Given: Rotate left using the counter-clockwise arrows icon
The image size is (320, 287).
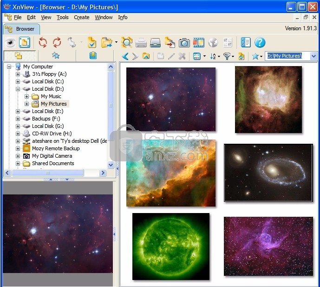Looking at the screenshot, I should [43, 42].
